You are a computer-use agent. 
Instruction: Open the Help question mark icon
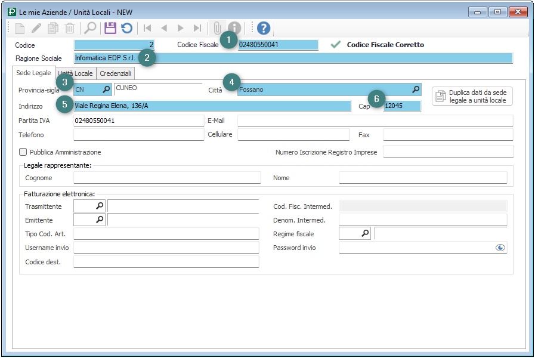coord(264,28)
